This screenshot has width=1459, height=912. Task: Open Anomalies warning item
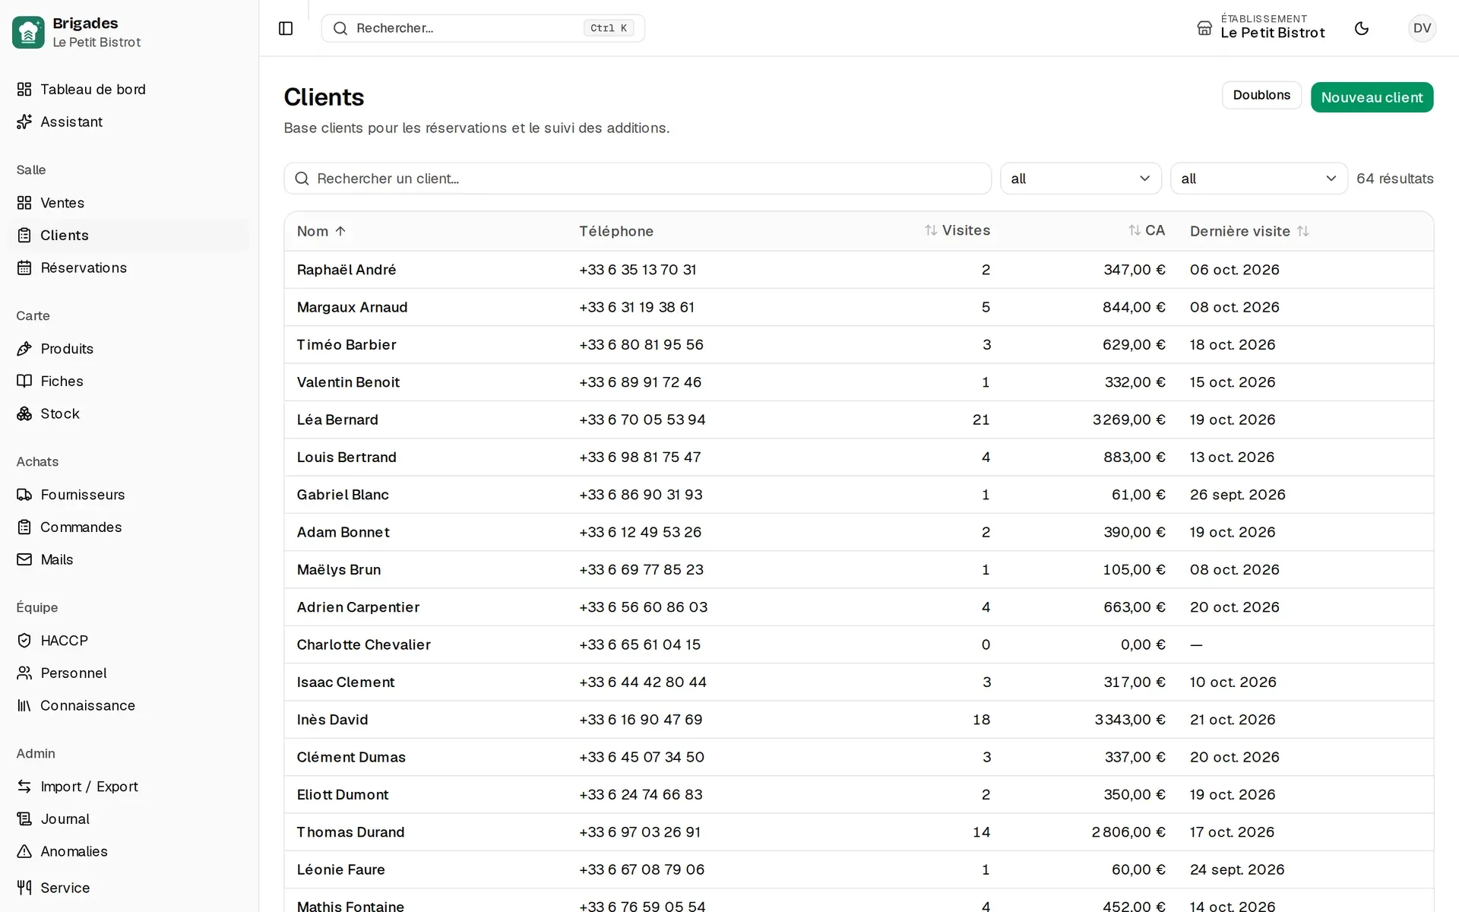coord(130,851)
